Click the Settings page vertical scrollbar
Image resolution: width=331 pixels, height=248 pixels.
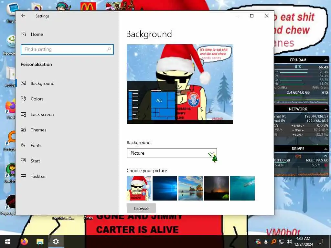[x=273, y=102]
